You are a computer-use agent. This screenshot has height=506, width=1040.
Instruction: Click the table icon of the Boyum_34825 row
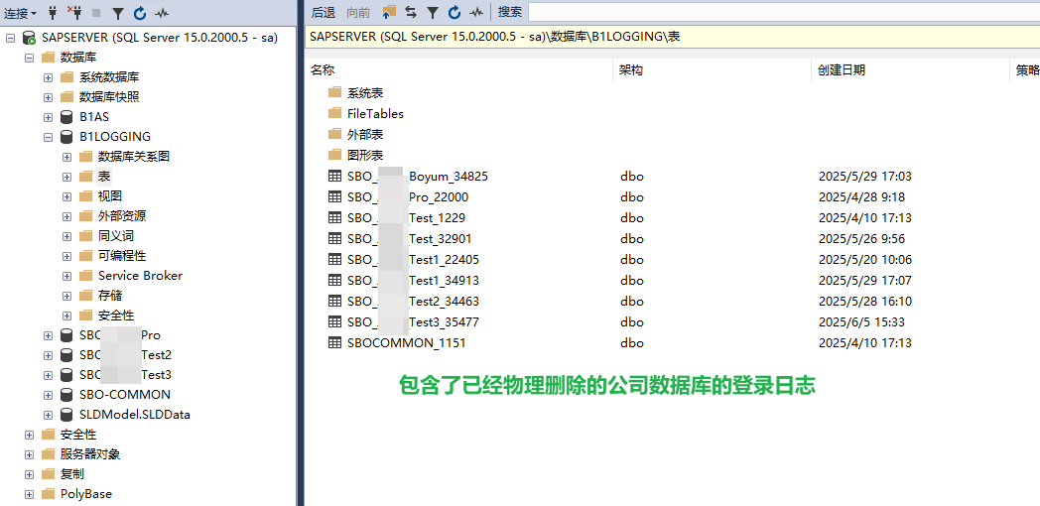[x=335, y=177]
